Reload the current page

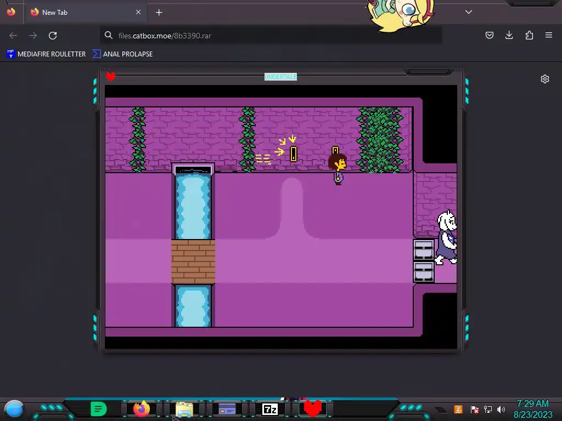pos(53,36)
